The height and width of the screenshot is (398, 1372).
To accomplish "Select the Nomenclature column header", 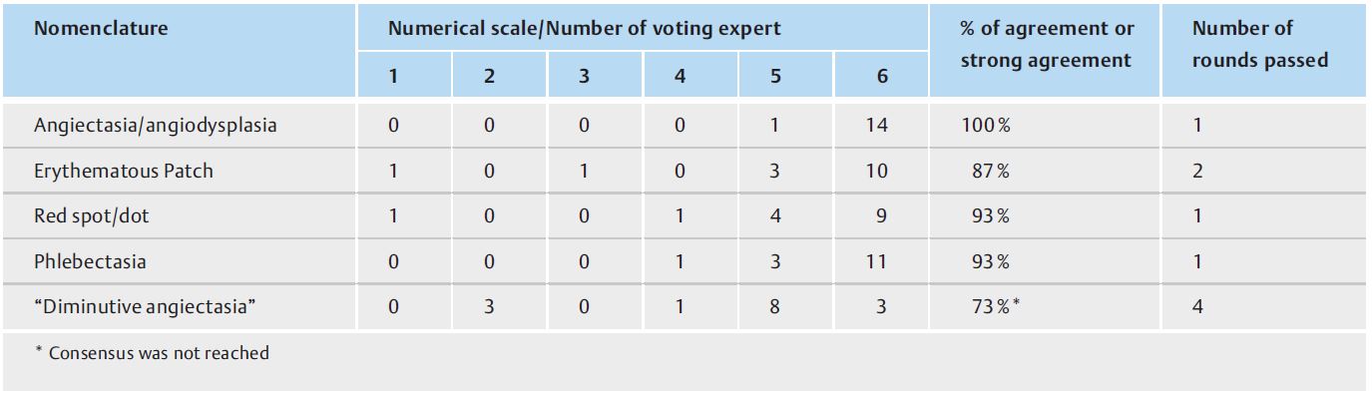I will click(101, 29).
